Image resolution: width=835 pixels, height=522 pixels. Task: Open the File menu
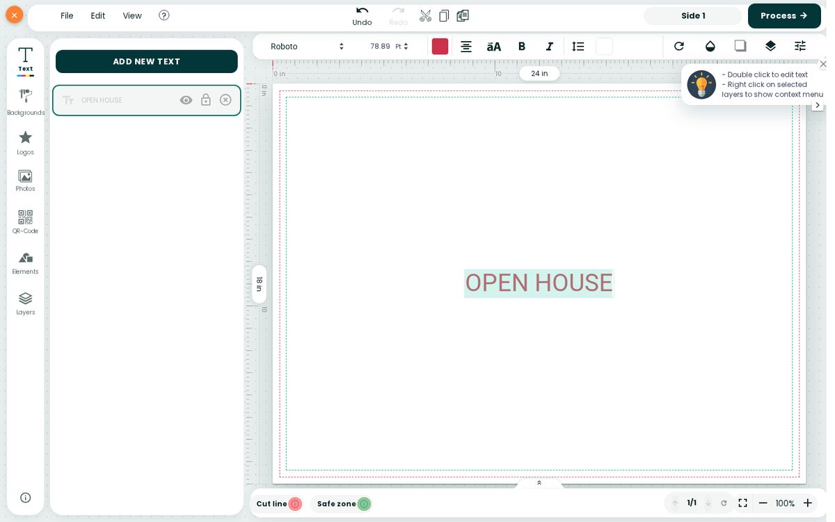[67, 15]
